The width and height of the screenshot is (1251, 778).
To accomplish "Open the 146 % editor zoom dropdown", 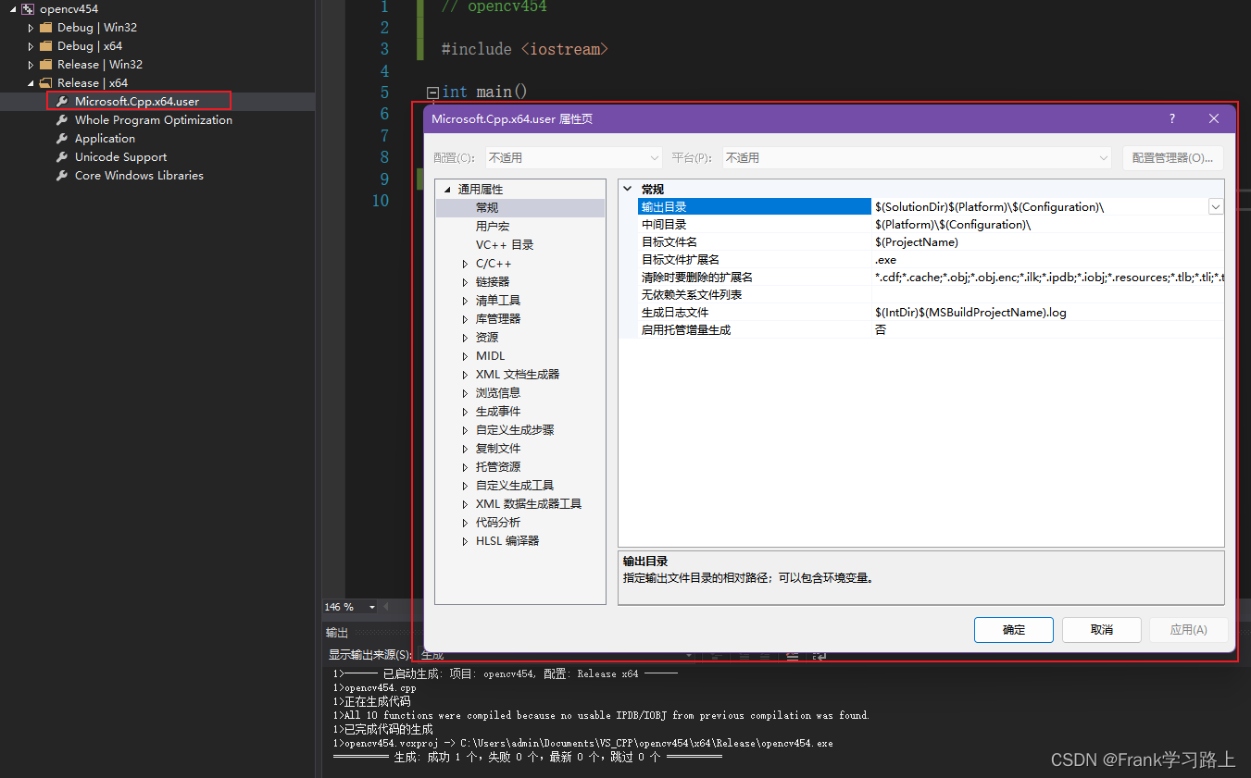I will point(372,608).
